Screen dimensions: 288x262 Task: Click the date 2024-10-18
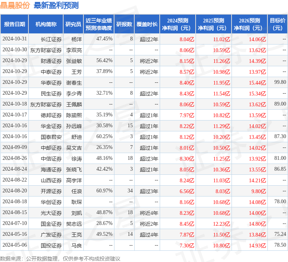tap(15, 104)
